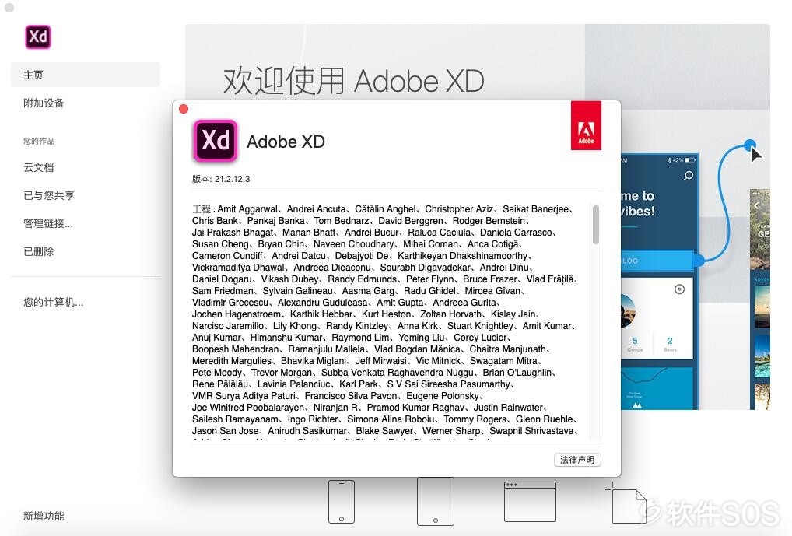Select the Web browser artboard preset icon
792x536 pixels.
[x=530, y=501]
